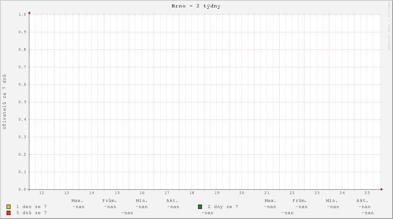Click the 0.8 value on the vertical axis
Viewport: 393px width, 219px height.
[x=22, y=50]
